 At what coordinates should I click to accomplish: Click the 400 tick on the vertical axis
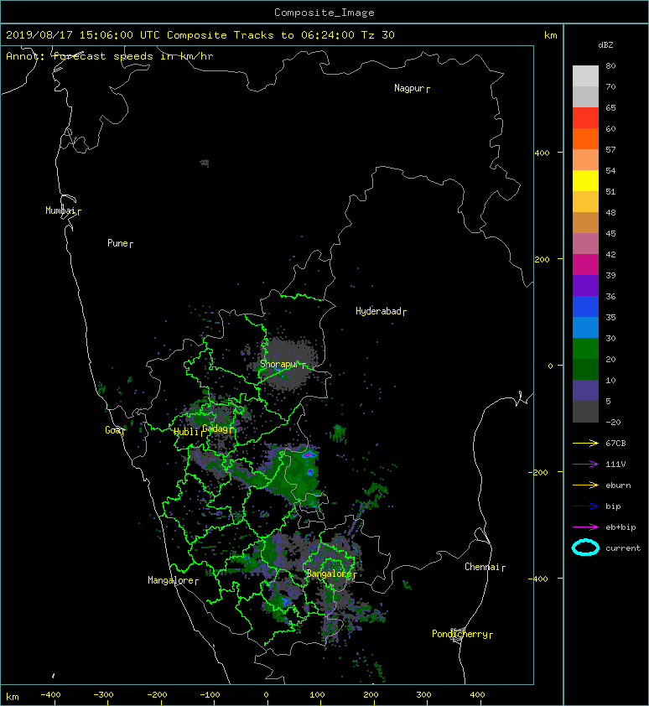click(x=543, y=153)
